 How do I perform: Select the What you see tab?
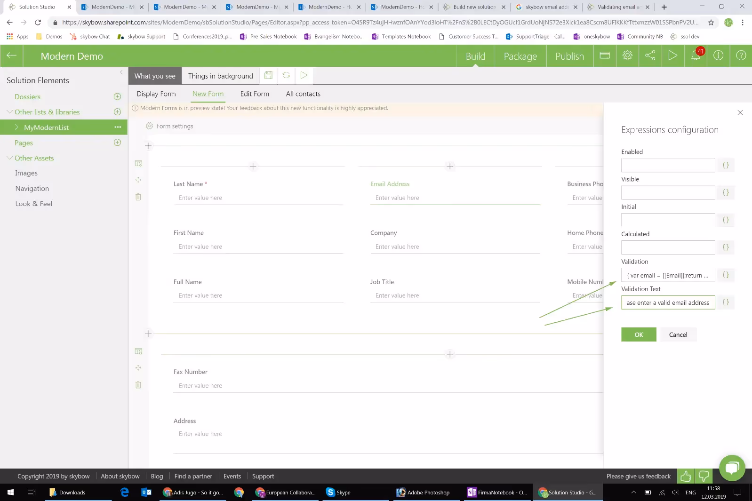(x=155, y=76)
